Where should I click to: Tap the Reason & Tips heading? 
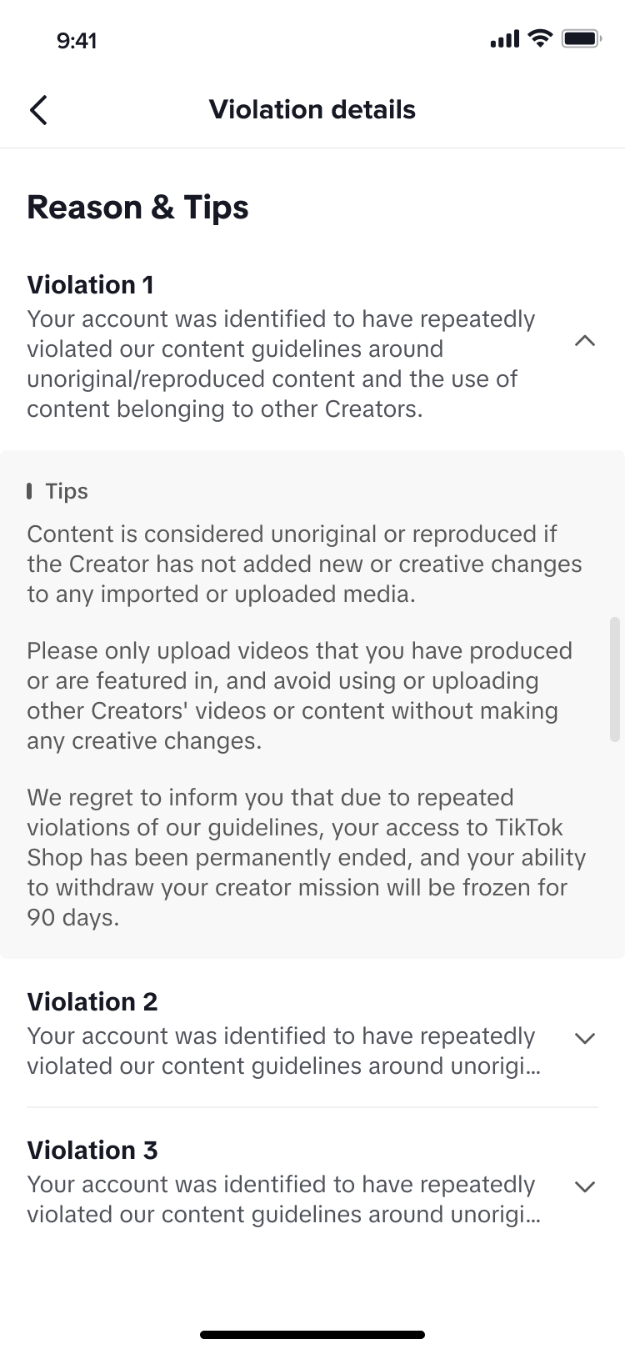coord(137,208)
